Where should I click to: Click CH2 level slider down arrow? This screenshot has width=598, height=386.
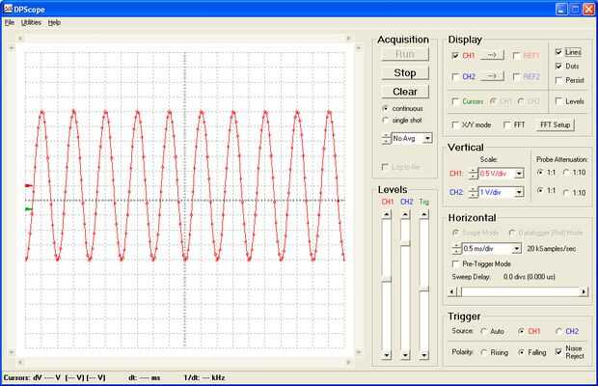[x=405, y=355]
